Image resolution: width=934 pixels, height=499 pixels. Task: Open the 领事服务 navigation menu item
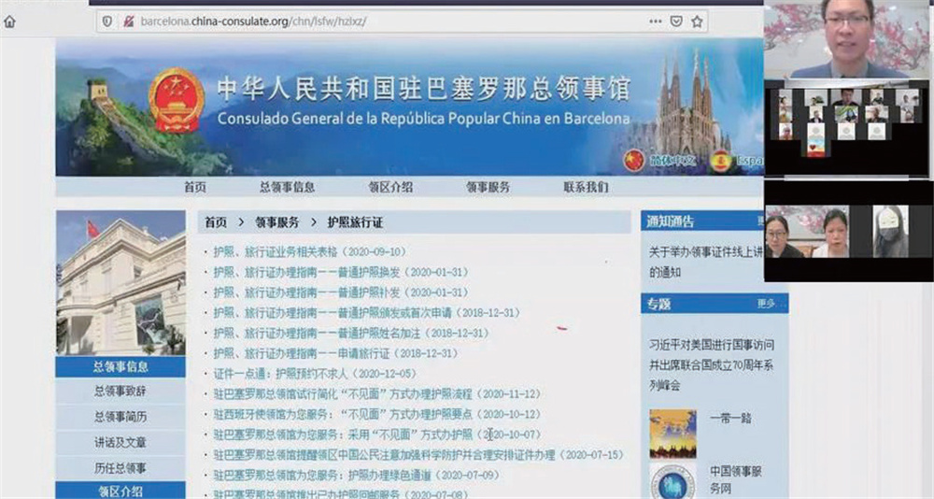(488, 187)
